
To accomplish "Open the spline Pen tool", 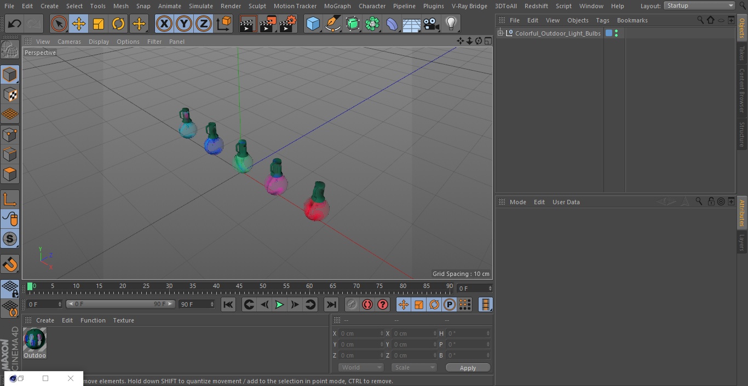I will (332, 24).
